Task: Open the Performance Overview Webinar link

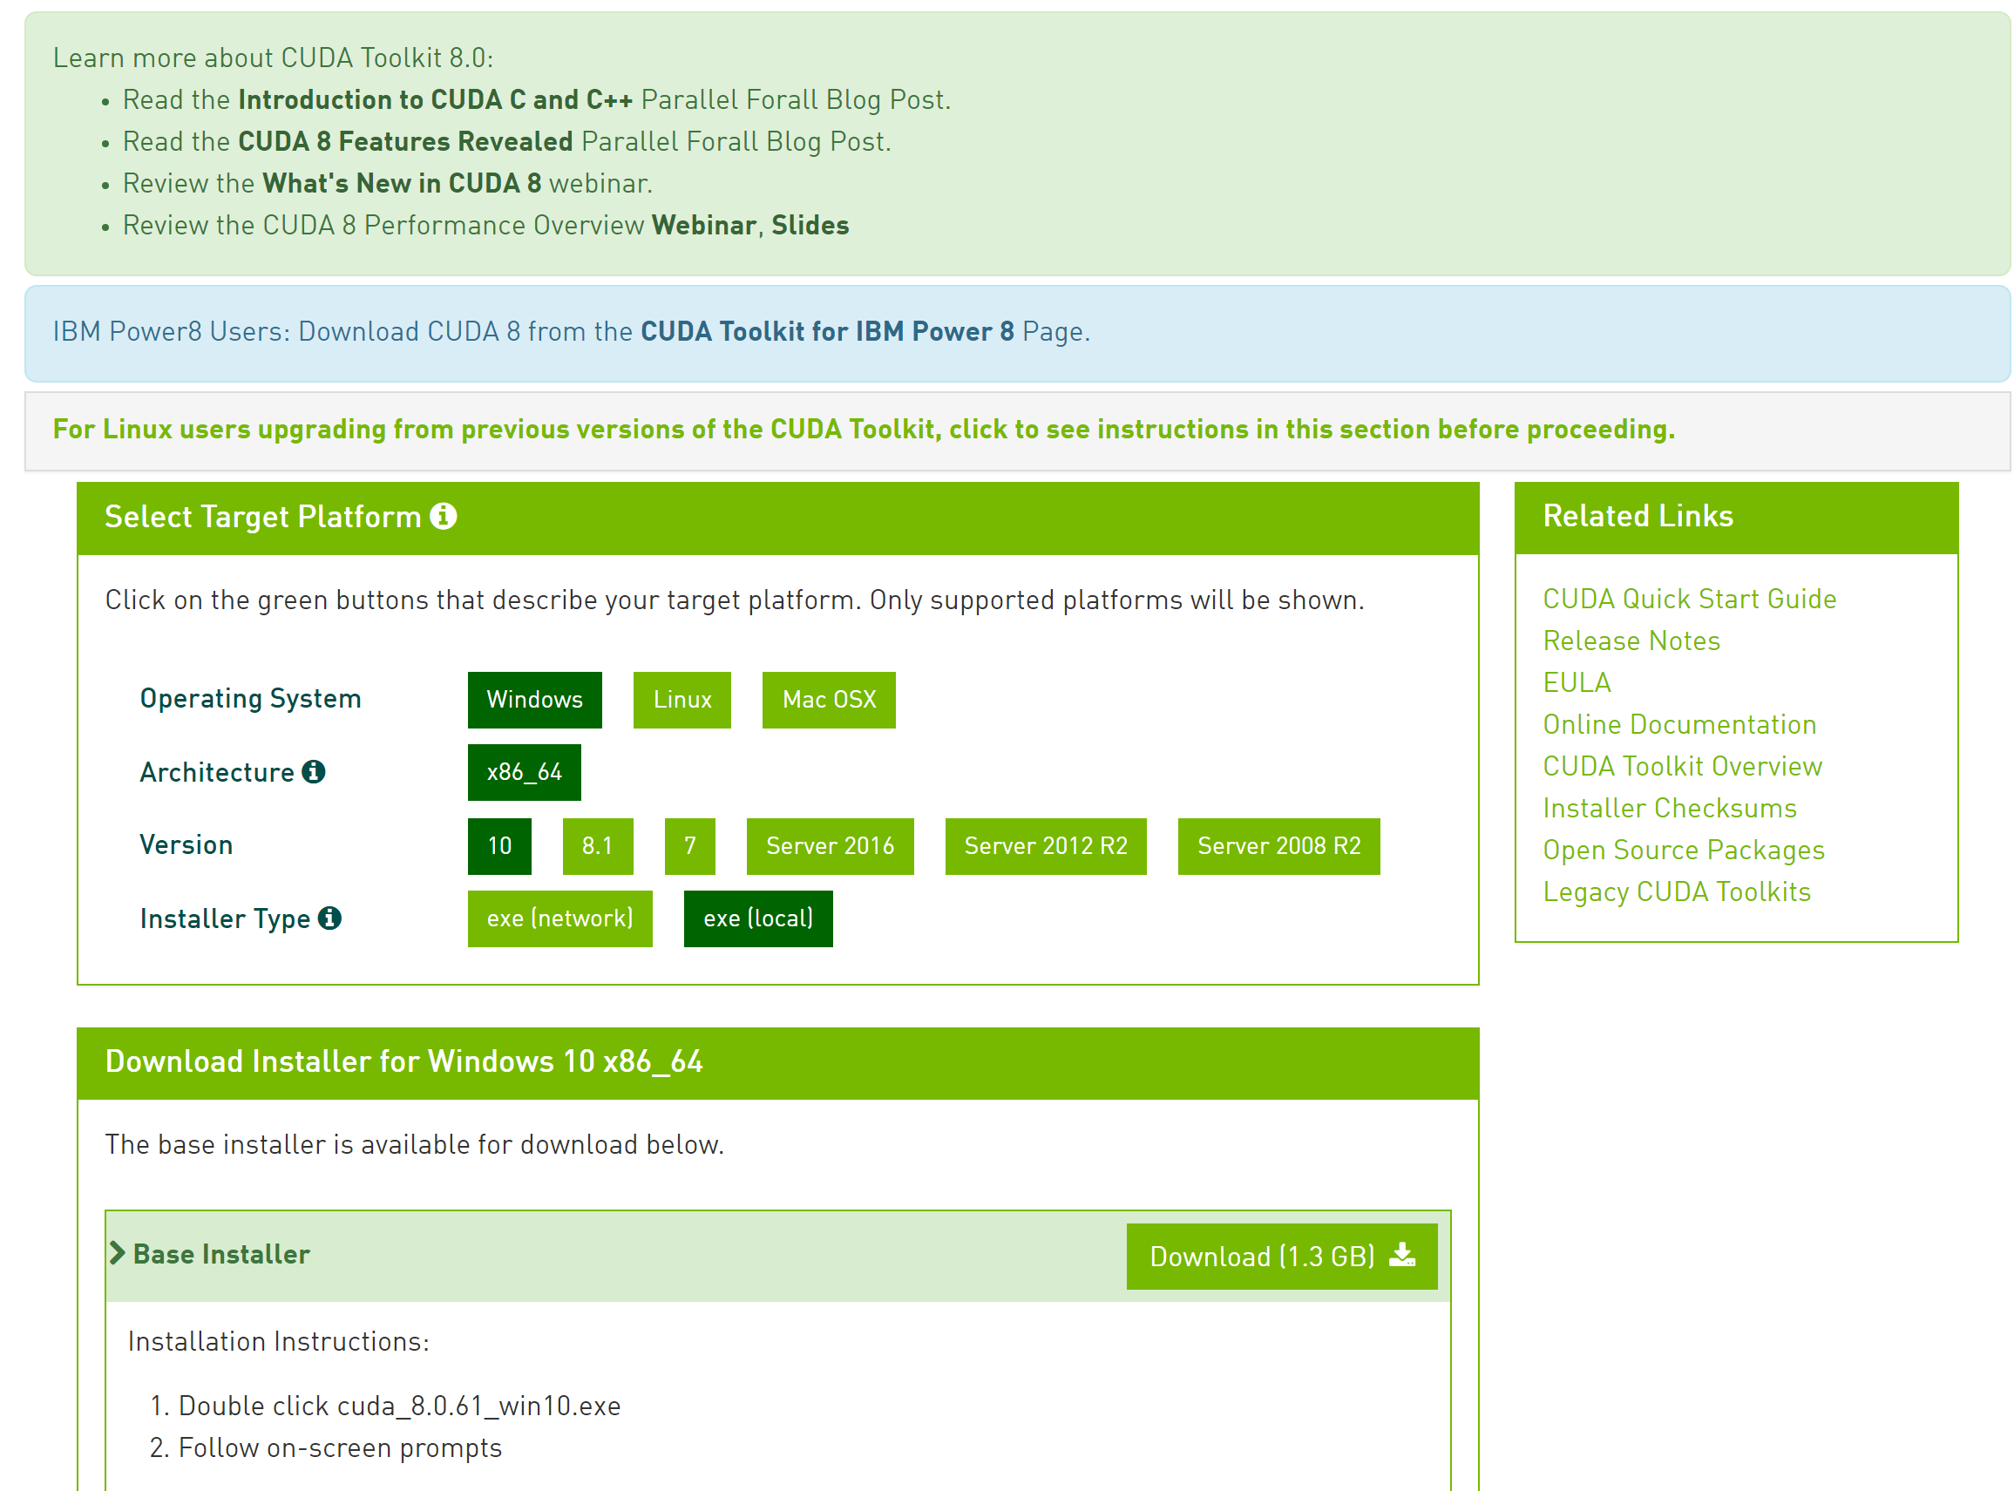Action: pyautogui.click(x=704, y=226)
